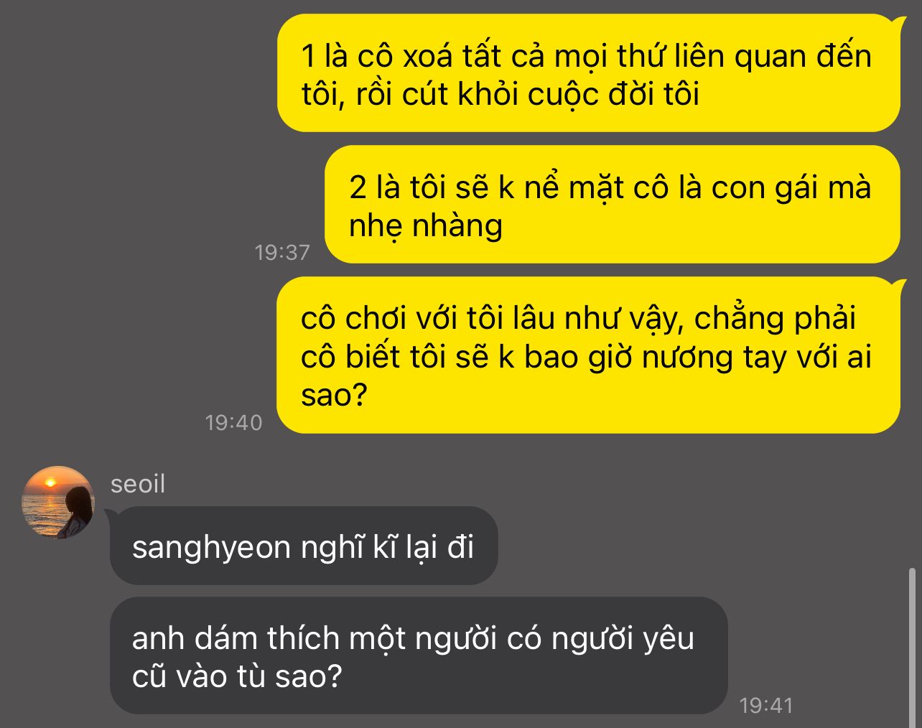Select the yellow message starting with '2 là tôi sẽ'
The image size is (922, 728).
pyautogui.click(x=612, y=205)
